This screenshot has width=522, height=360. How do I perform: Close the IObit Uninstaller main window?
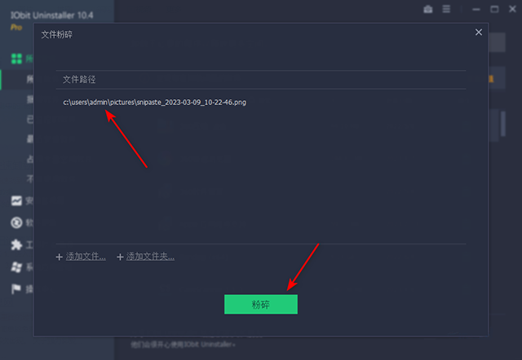pos(513,9)
